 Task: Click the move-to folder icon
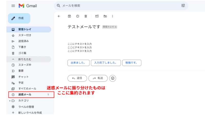pyautogui.click(x=105, y=16)
